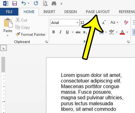This screenshot has height=113, width=135.
Task: Click the tab selector at ruler corner
Action: (4, 48)
